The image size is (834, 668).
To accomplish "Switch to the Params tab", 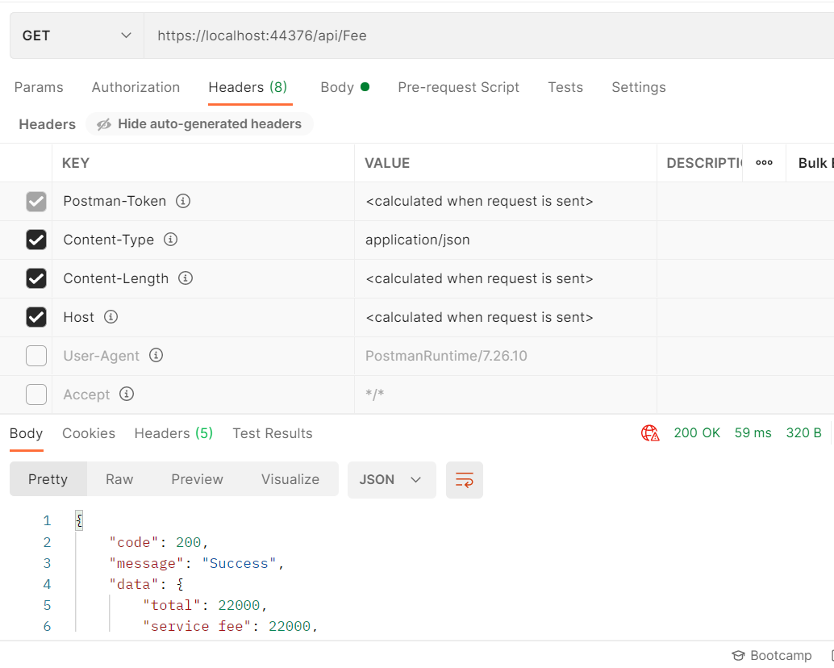I will [39, 87].
